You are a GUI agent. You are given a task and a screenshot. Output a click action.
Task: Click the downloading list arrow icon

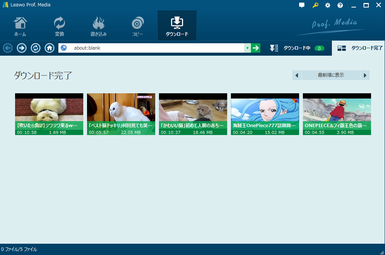[274, 48]
